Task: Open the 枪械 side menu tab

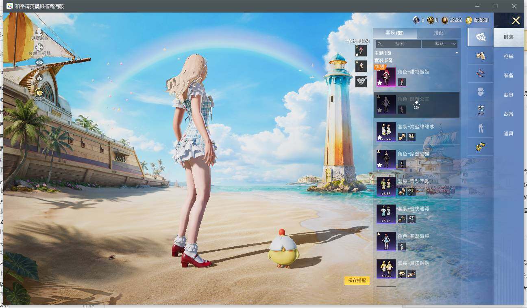Action: click(509, 56)
